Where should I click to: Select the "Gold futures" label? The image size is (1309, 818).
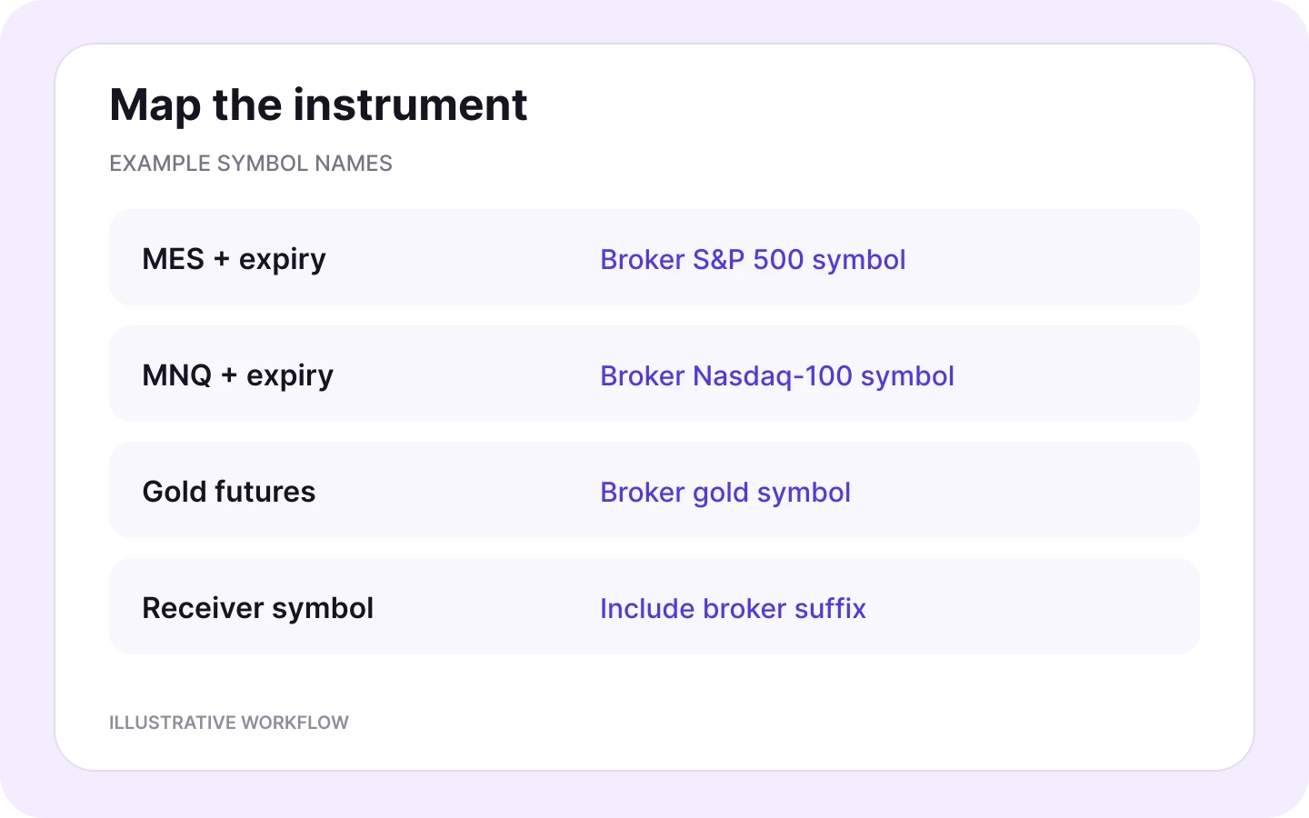click(229, 492)
